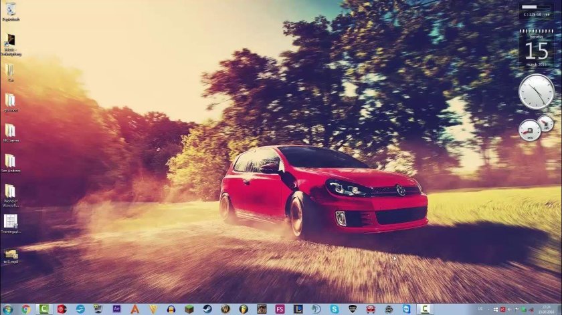Open TeamViewer from the taskbar
The image size is (562, 315).
tap(406, 309)
